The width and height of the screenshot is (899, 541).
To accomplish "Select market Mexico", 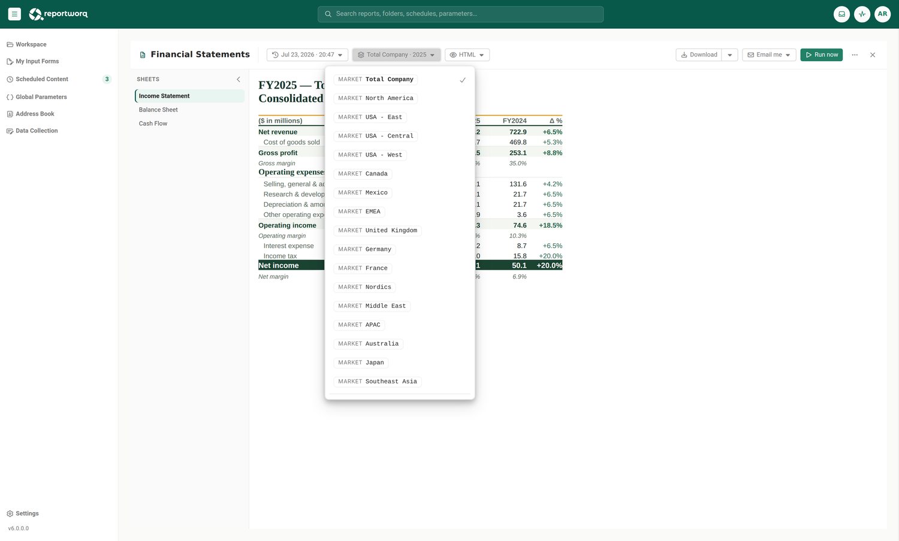I will (x=400, y=193).
